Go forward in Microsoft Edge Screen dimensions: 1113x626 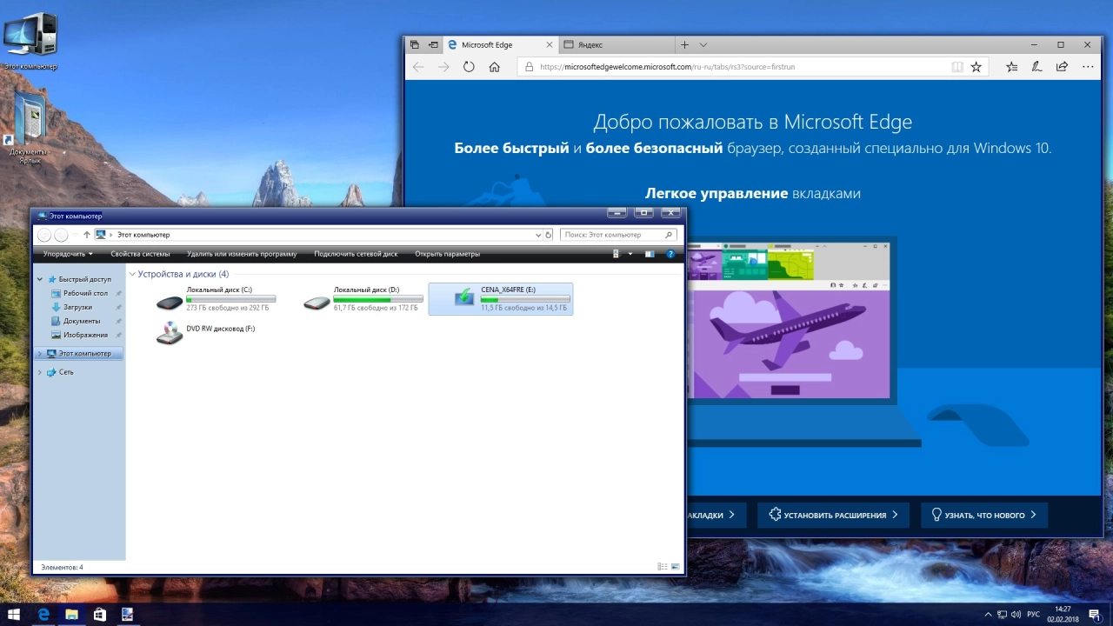pyautogui.click(x=443, y=67)
